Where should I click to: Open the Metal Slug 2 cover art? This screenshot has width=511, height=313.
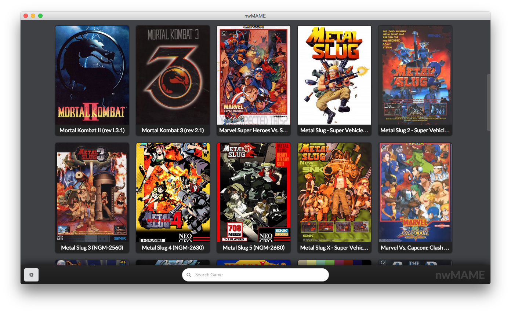pyautogui.click(x=415, y=75)
